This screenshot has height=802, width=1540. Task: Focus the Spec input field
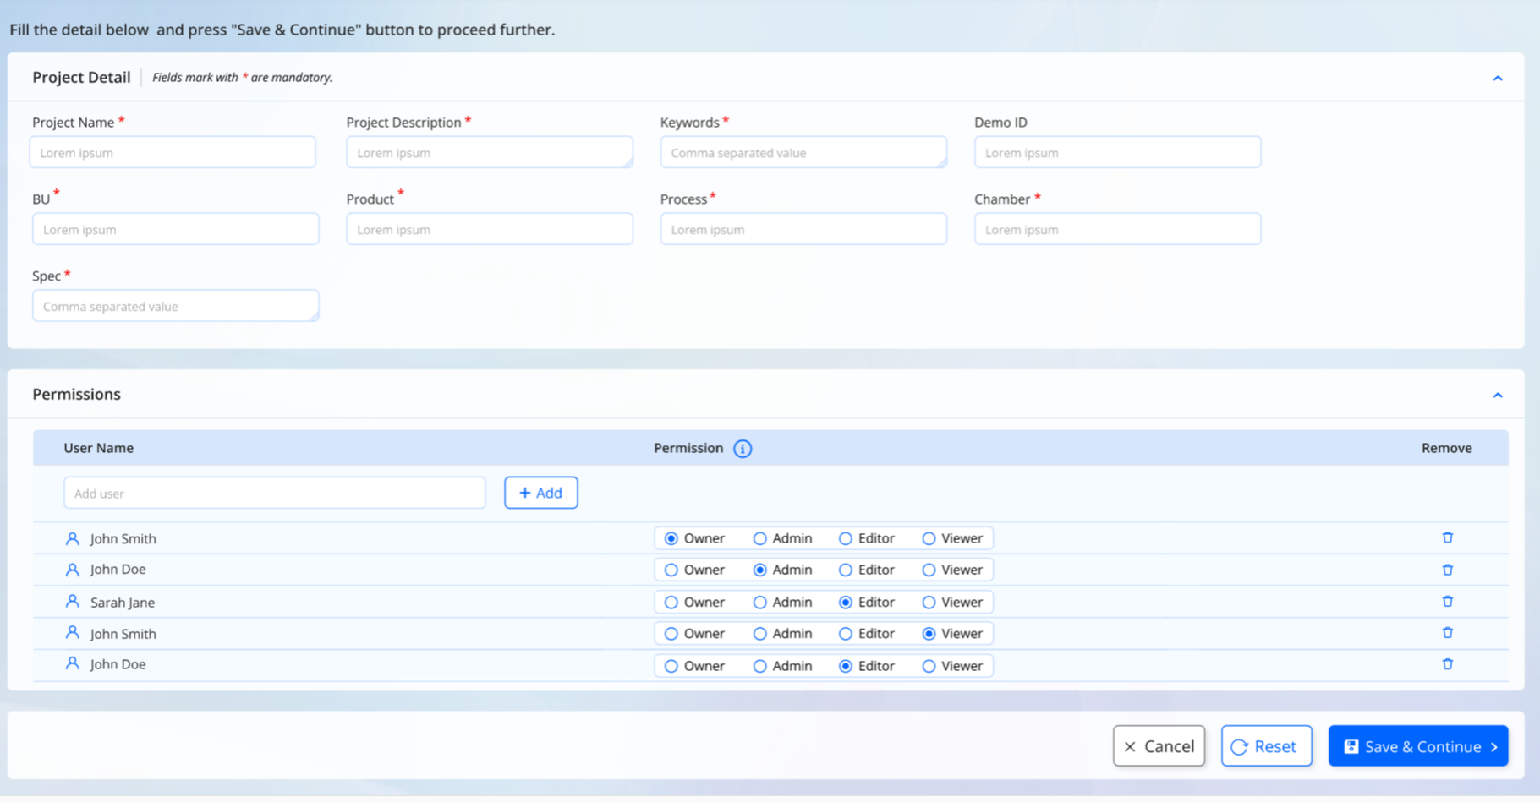click(x=176, y=306)
